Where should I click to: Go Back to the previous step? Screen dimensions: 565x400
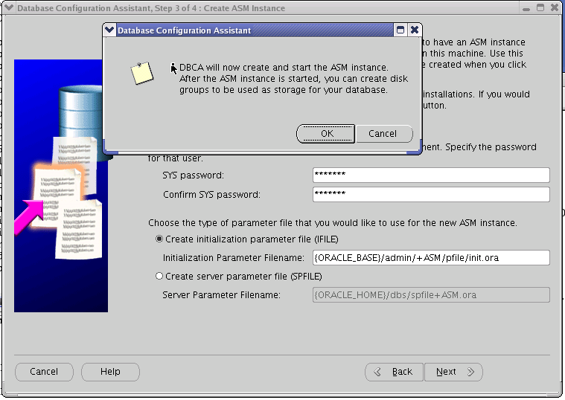click(x=395, y=372)
